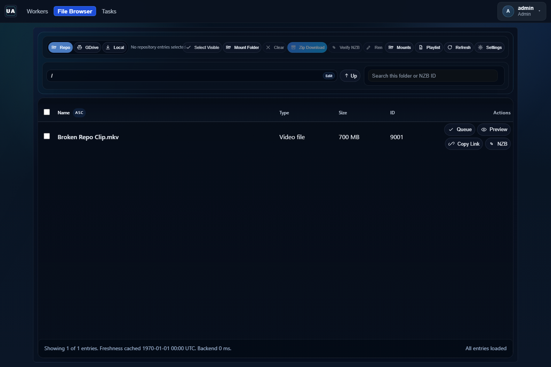Click Mount Folder button
This screenshot has width=551, height=367.
pyautogui.click(x=242, y=47)
